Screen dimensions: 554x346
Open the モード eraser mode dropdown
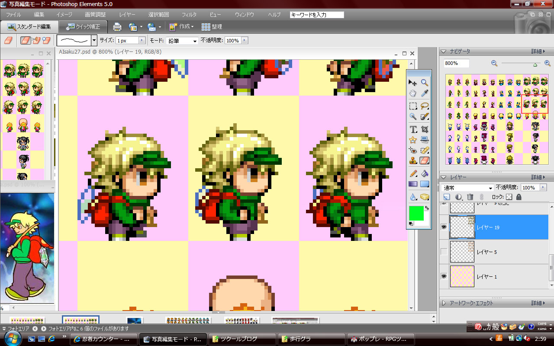pos(194,41)
